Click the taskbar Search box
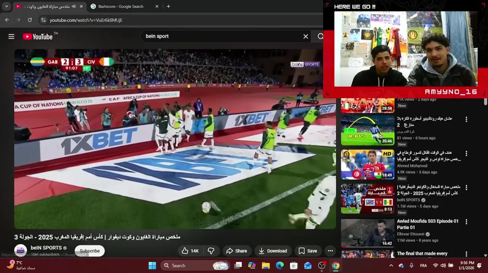The image size is (488, 273). point(196,265)
